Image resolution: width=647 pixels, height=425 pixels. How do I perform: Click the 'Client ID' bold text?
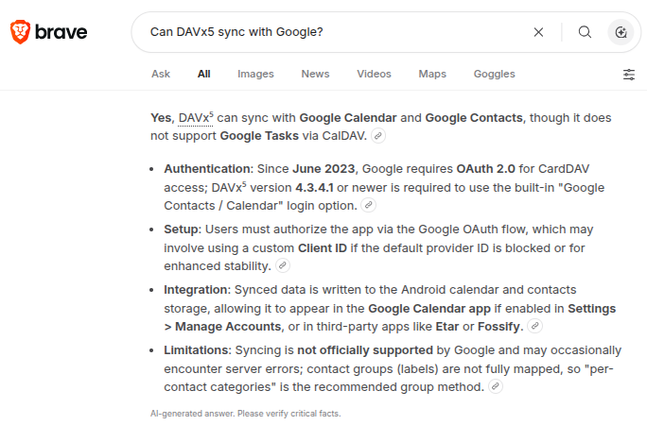point(323,248)
